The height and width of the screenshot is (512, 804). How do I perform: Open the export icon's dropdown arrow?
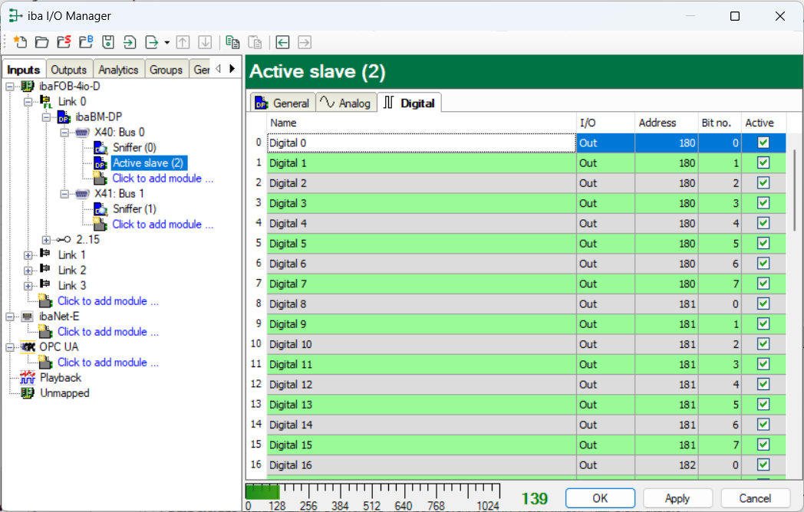coord(166,43)
